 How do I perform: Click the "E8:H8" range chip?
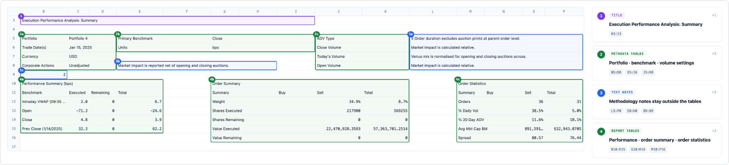(x=632, y=111)
